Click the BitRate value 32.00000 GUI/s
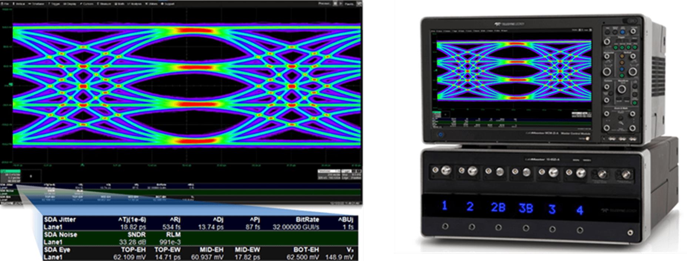 coord(296,227)
